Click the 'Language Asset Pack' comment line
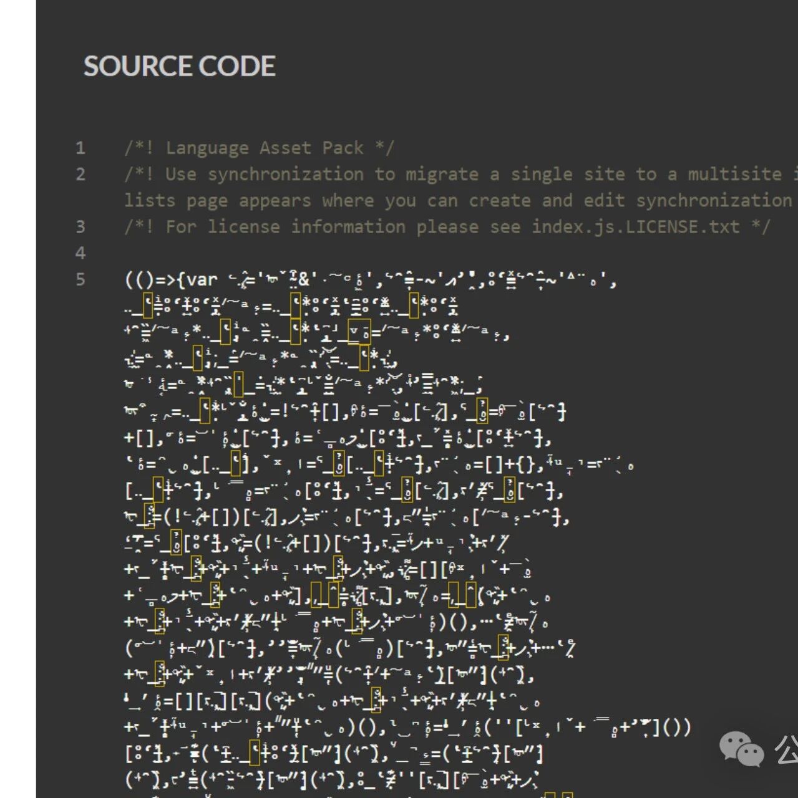The height and width of the screenshot is (798, 798). [x=260, y=148]
